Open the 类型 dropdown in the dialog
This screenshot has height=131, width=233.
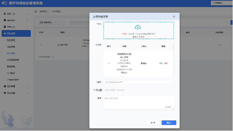(139, 82)
